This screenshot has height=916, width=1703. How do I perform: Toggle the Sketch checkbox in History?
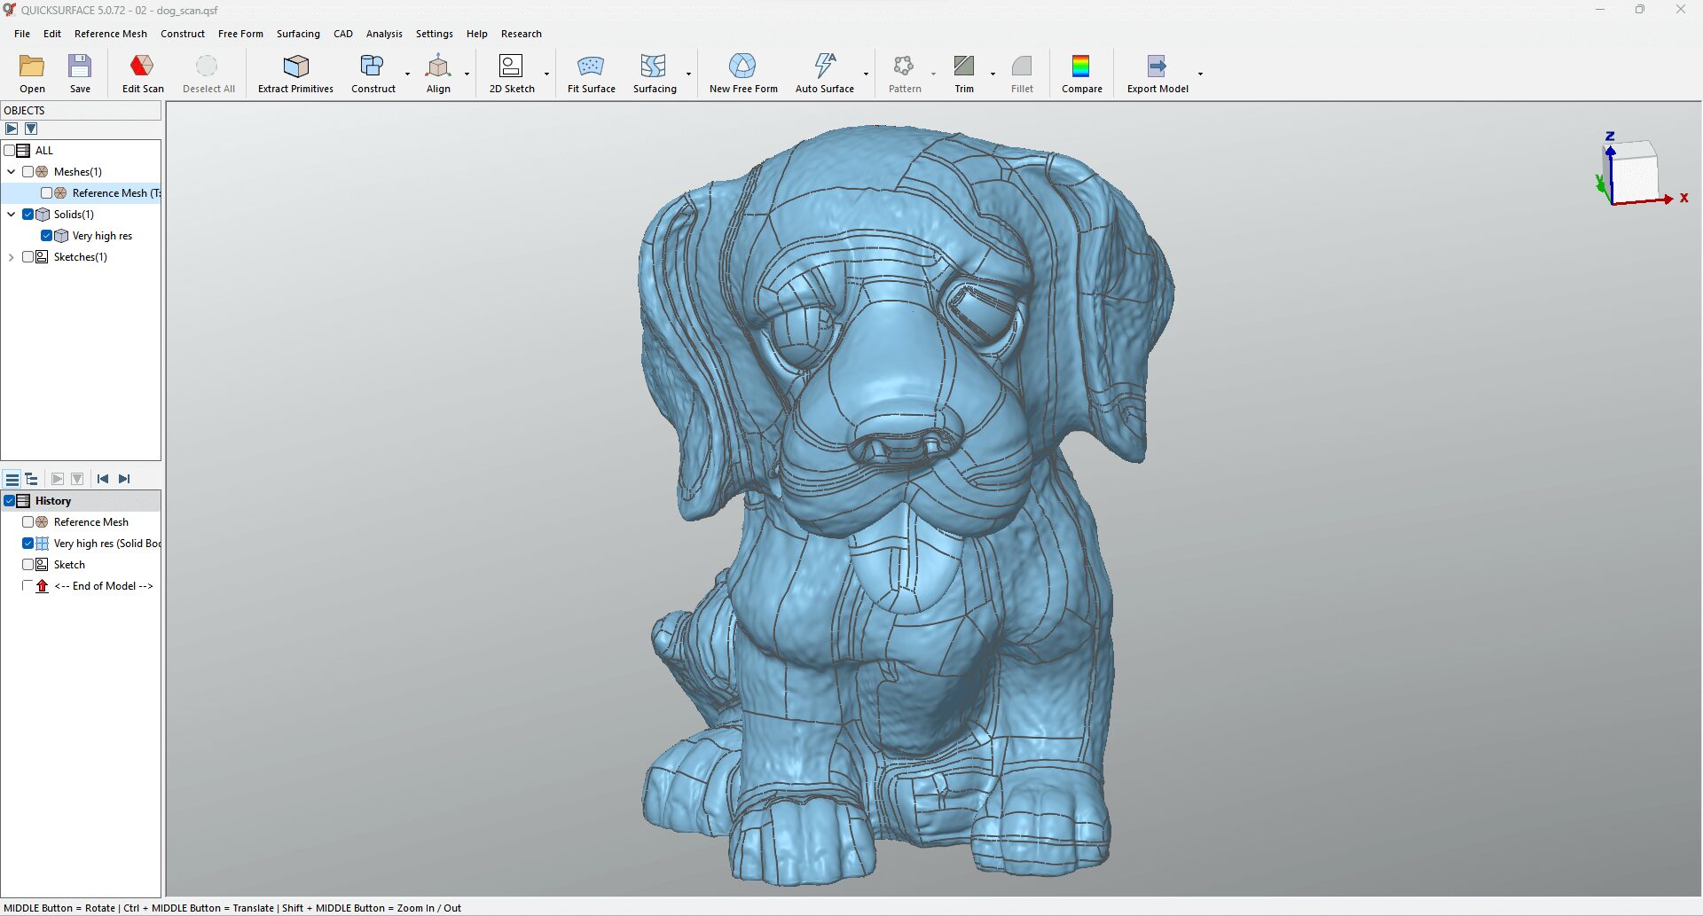pyautogui.click(x=27, y=565)
